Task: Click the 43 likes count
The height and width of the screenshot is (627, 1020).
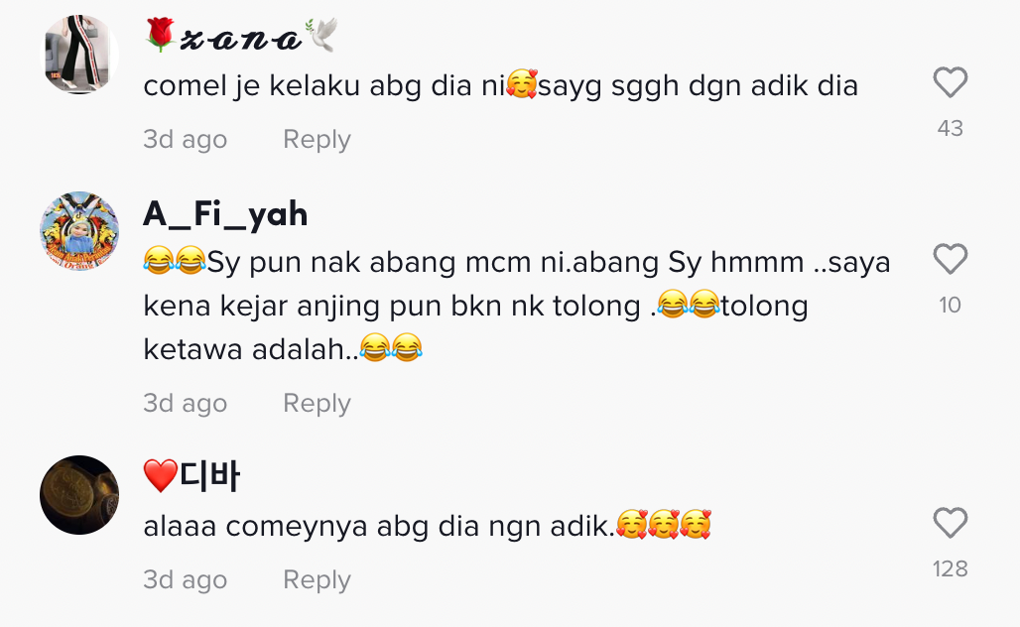Action: (951, 128)
